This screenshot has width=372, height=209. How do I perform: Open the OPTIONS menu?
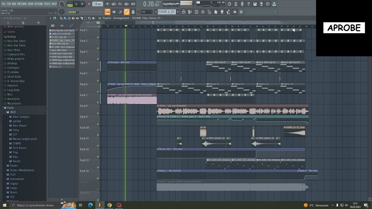click(x=38, y=4)
